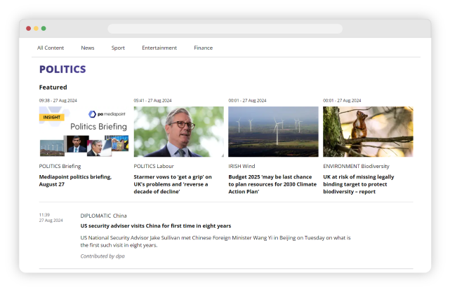Click the green maximize window button
This screenshot has width=450, height=292.
tap(44, 29)
